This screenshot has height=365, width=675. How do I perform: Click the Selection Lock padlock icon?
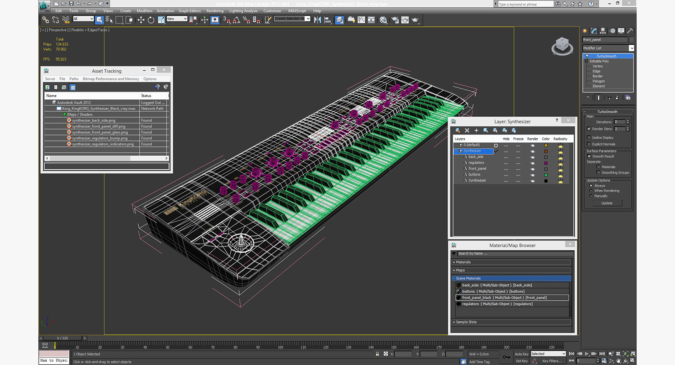(377, 354)
